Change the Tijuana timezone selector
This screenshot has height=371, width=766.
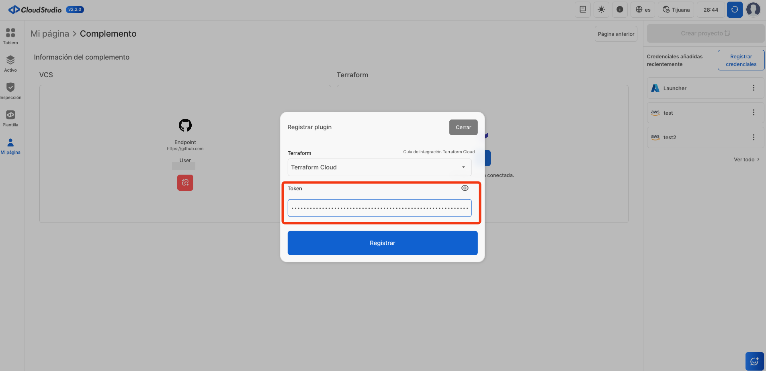coord(676,10)
